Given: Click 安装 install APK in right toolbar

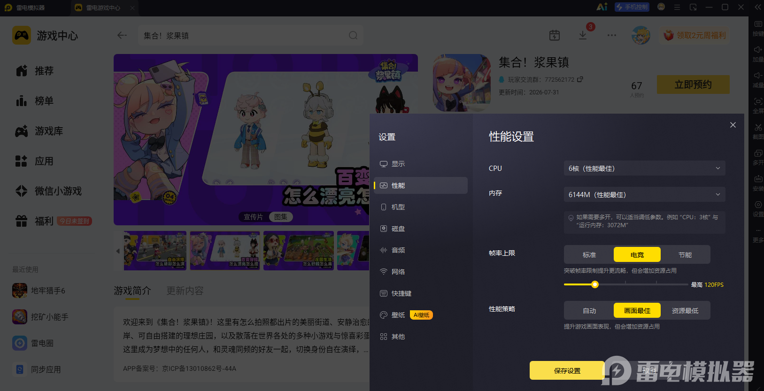Looking at the screenshot, I should pyautogui.click(x=758, y=183).
